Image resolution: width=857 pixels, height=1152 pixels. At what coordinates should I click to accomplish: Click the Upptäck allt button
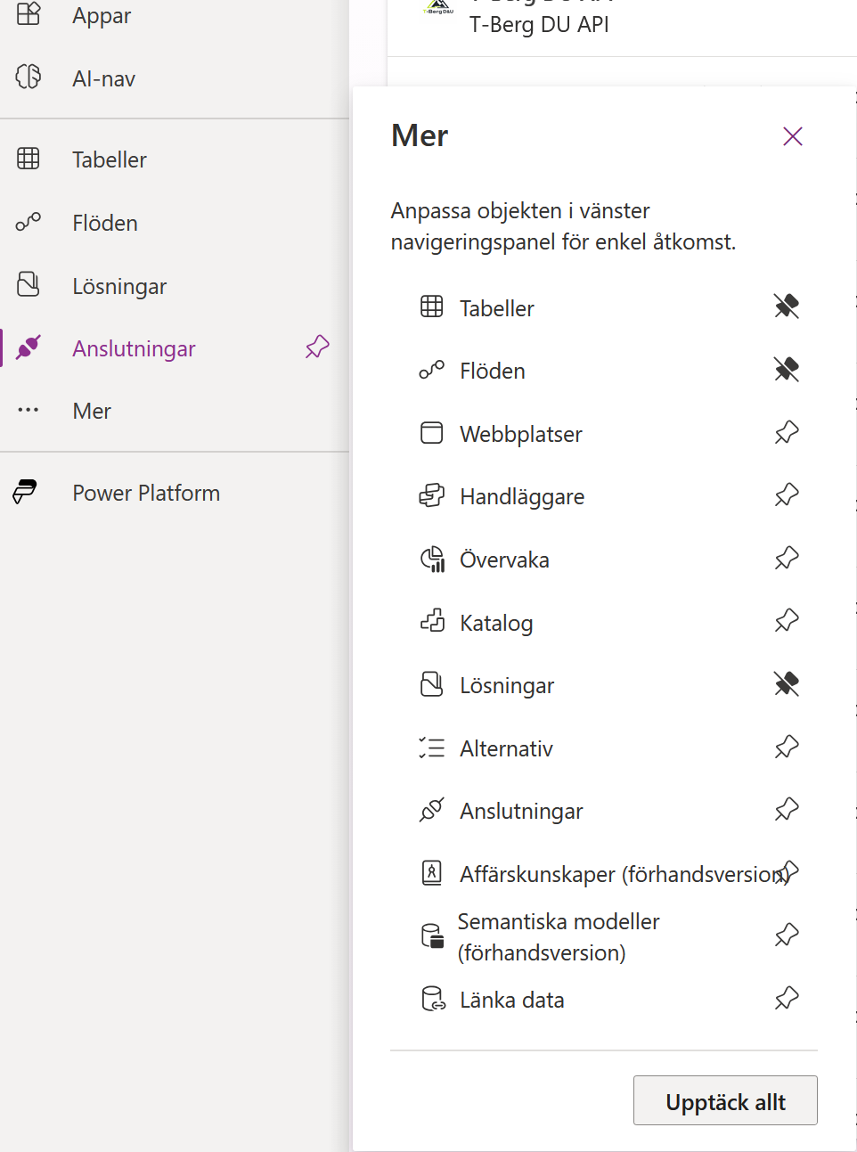click(725, 1100)
